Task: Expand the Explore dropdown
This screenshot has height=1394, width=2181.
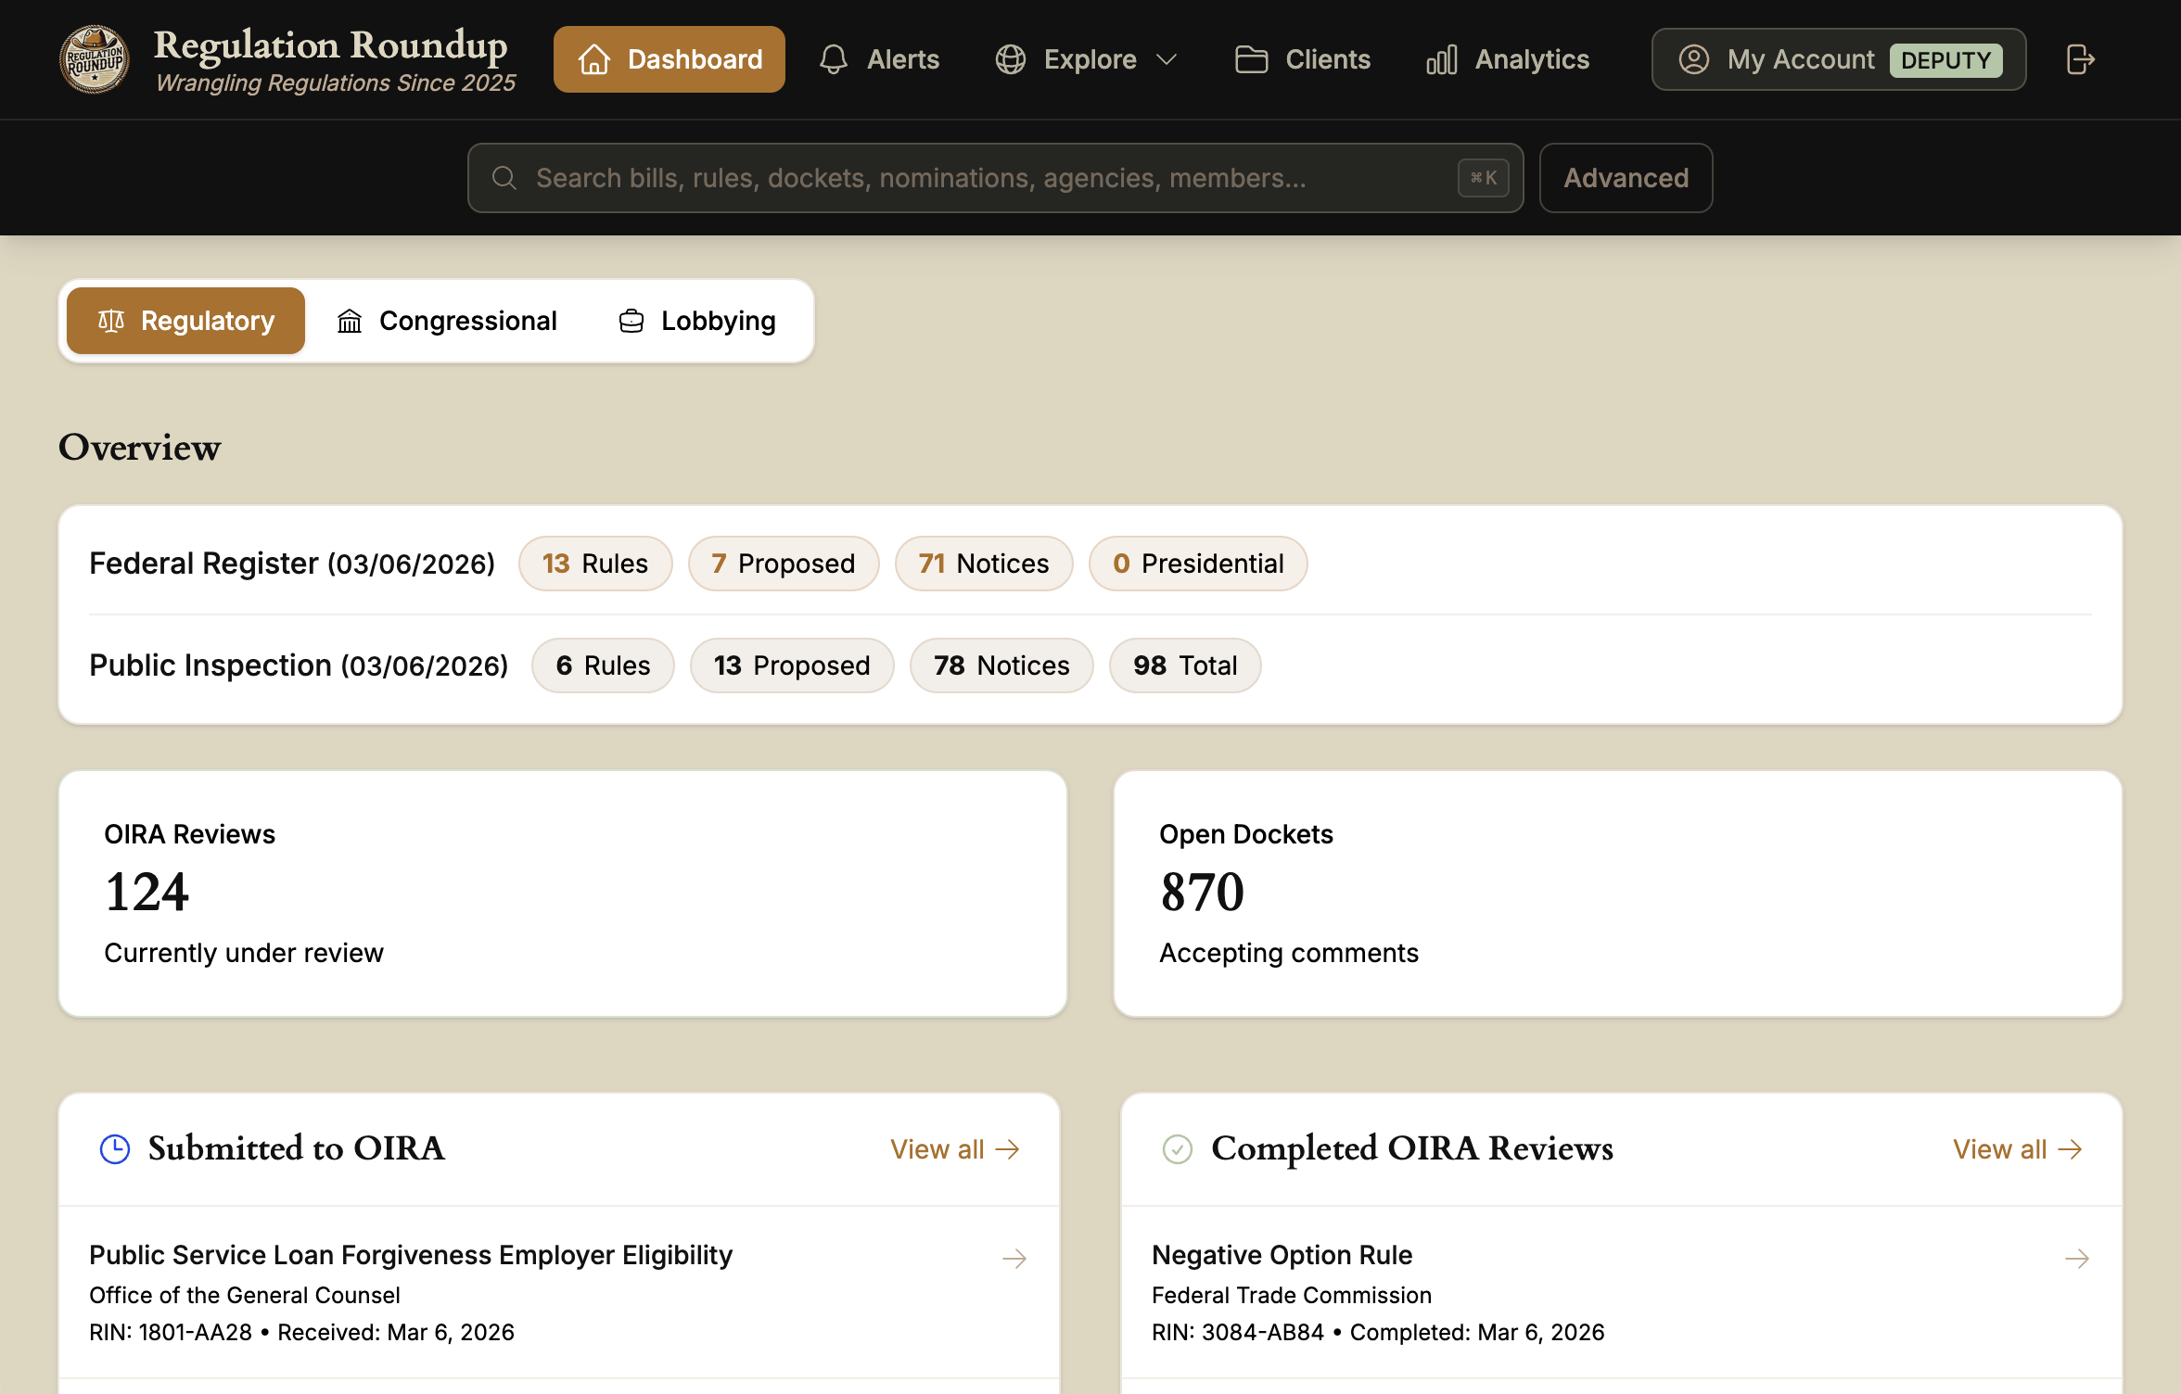Action: tap(1085, 58)
